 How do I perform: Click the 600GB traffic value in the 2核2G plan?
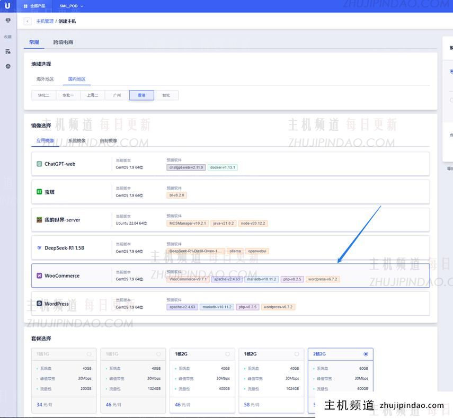(363, 389)
